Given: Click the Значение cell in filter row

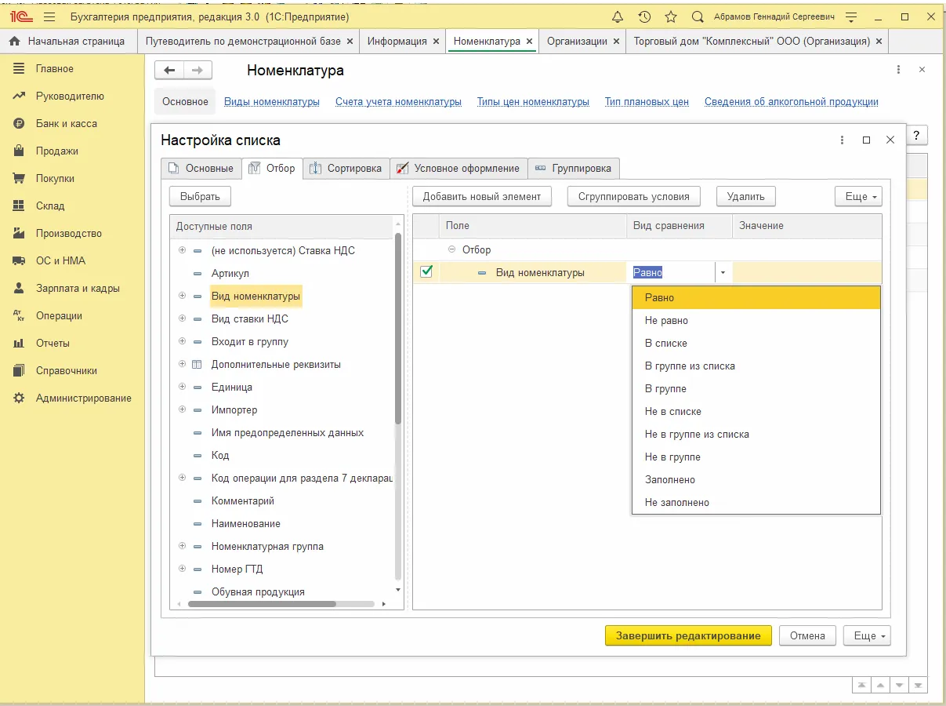Looking at the screenshot, I should point(806,273).
